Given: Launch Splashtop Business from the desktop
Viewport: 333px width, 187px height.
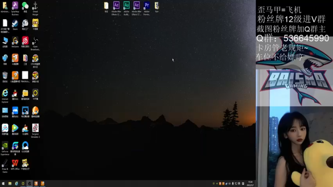Looking at the screenshot, I should coord(15,8).
